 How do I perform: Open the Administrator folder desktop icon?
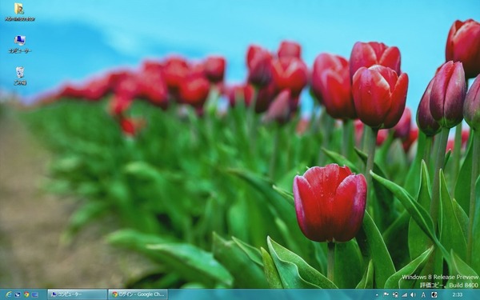tap(19, 12)
